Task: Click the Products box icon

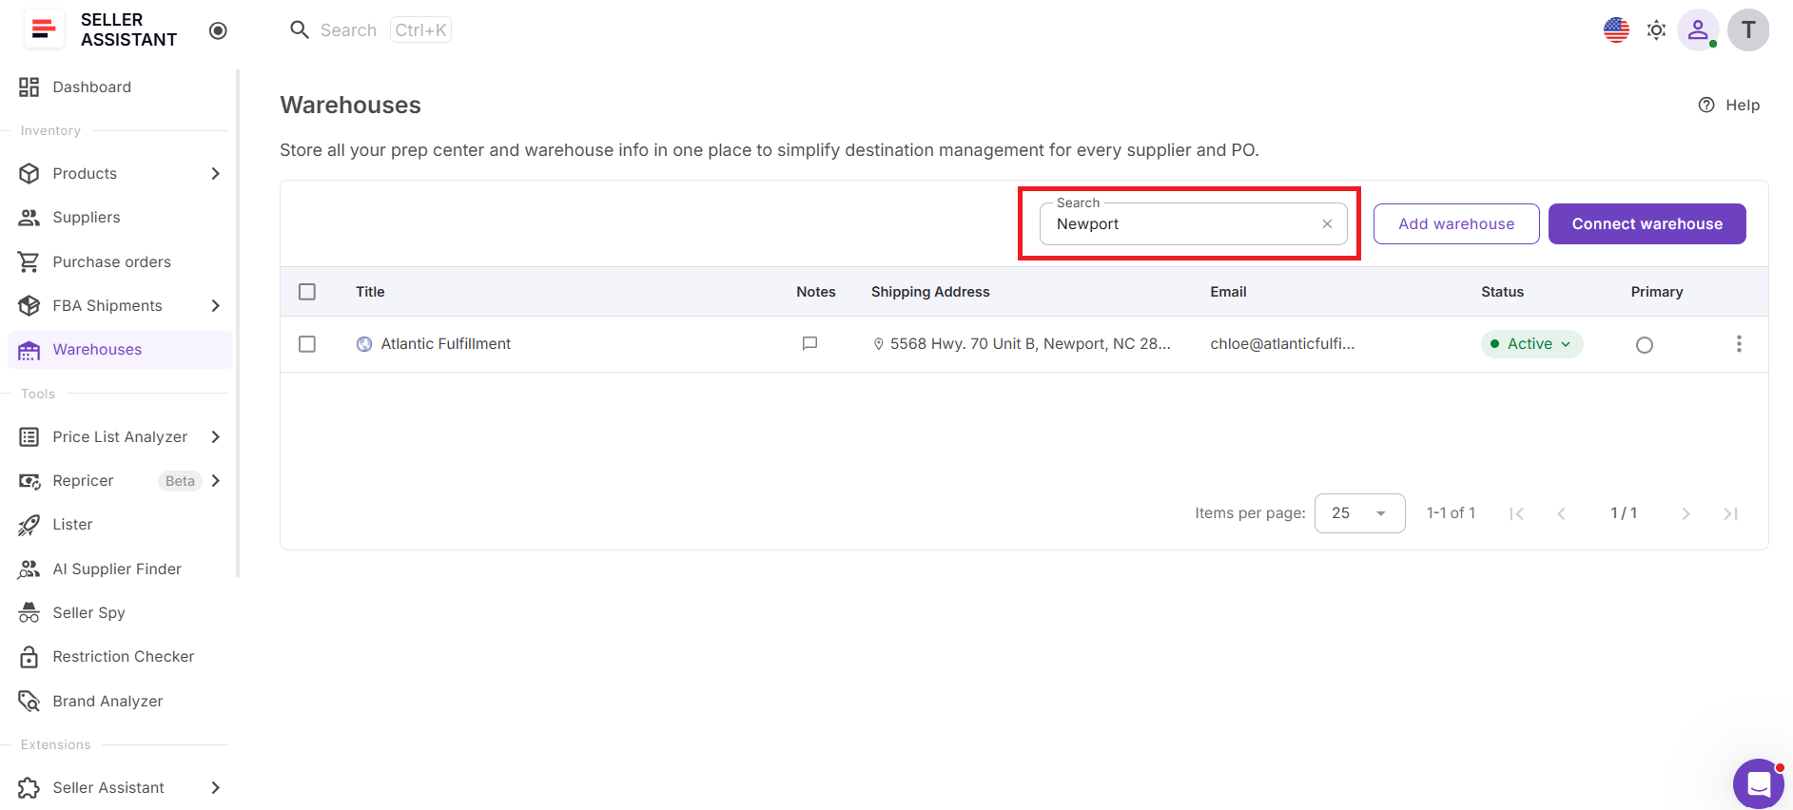Action: pyautogui.click(x=29, y=173)
